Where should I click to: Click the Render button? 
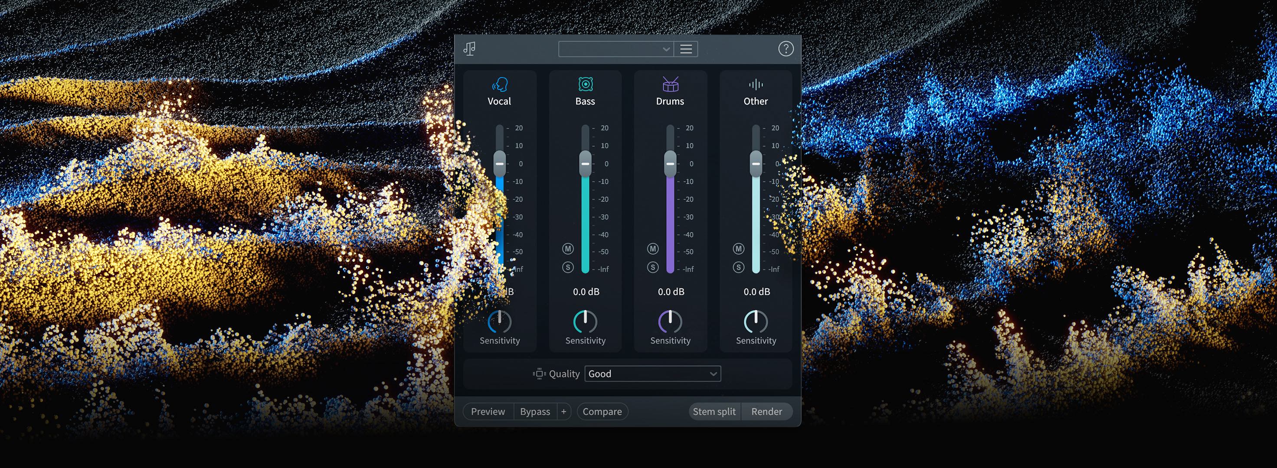tap(766, 412)
